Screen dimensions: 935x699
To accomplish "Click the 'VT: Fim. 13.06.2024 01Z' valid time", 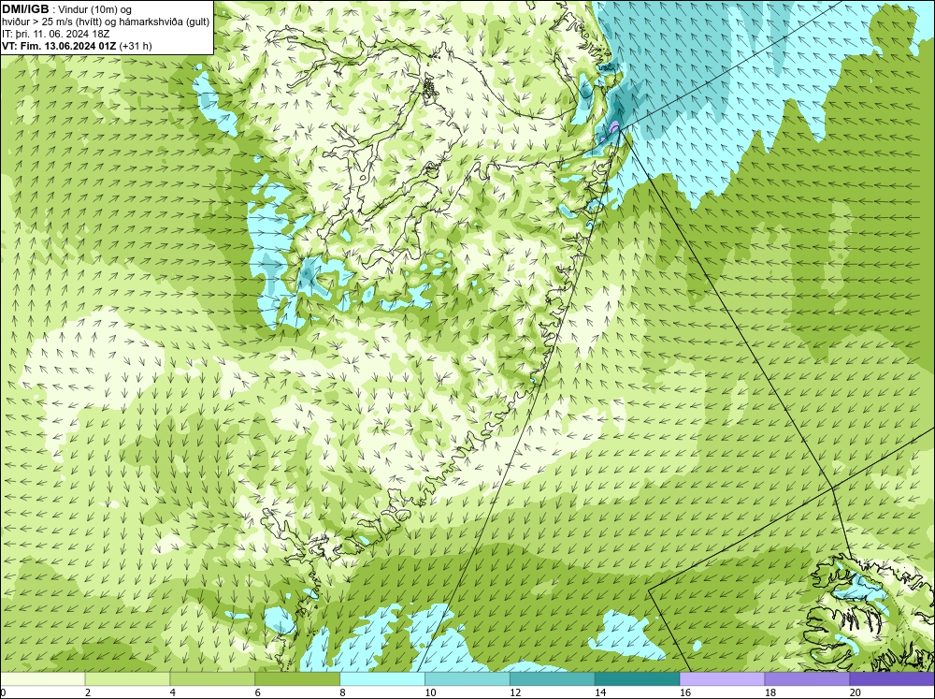I will [59, 46].
